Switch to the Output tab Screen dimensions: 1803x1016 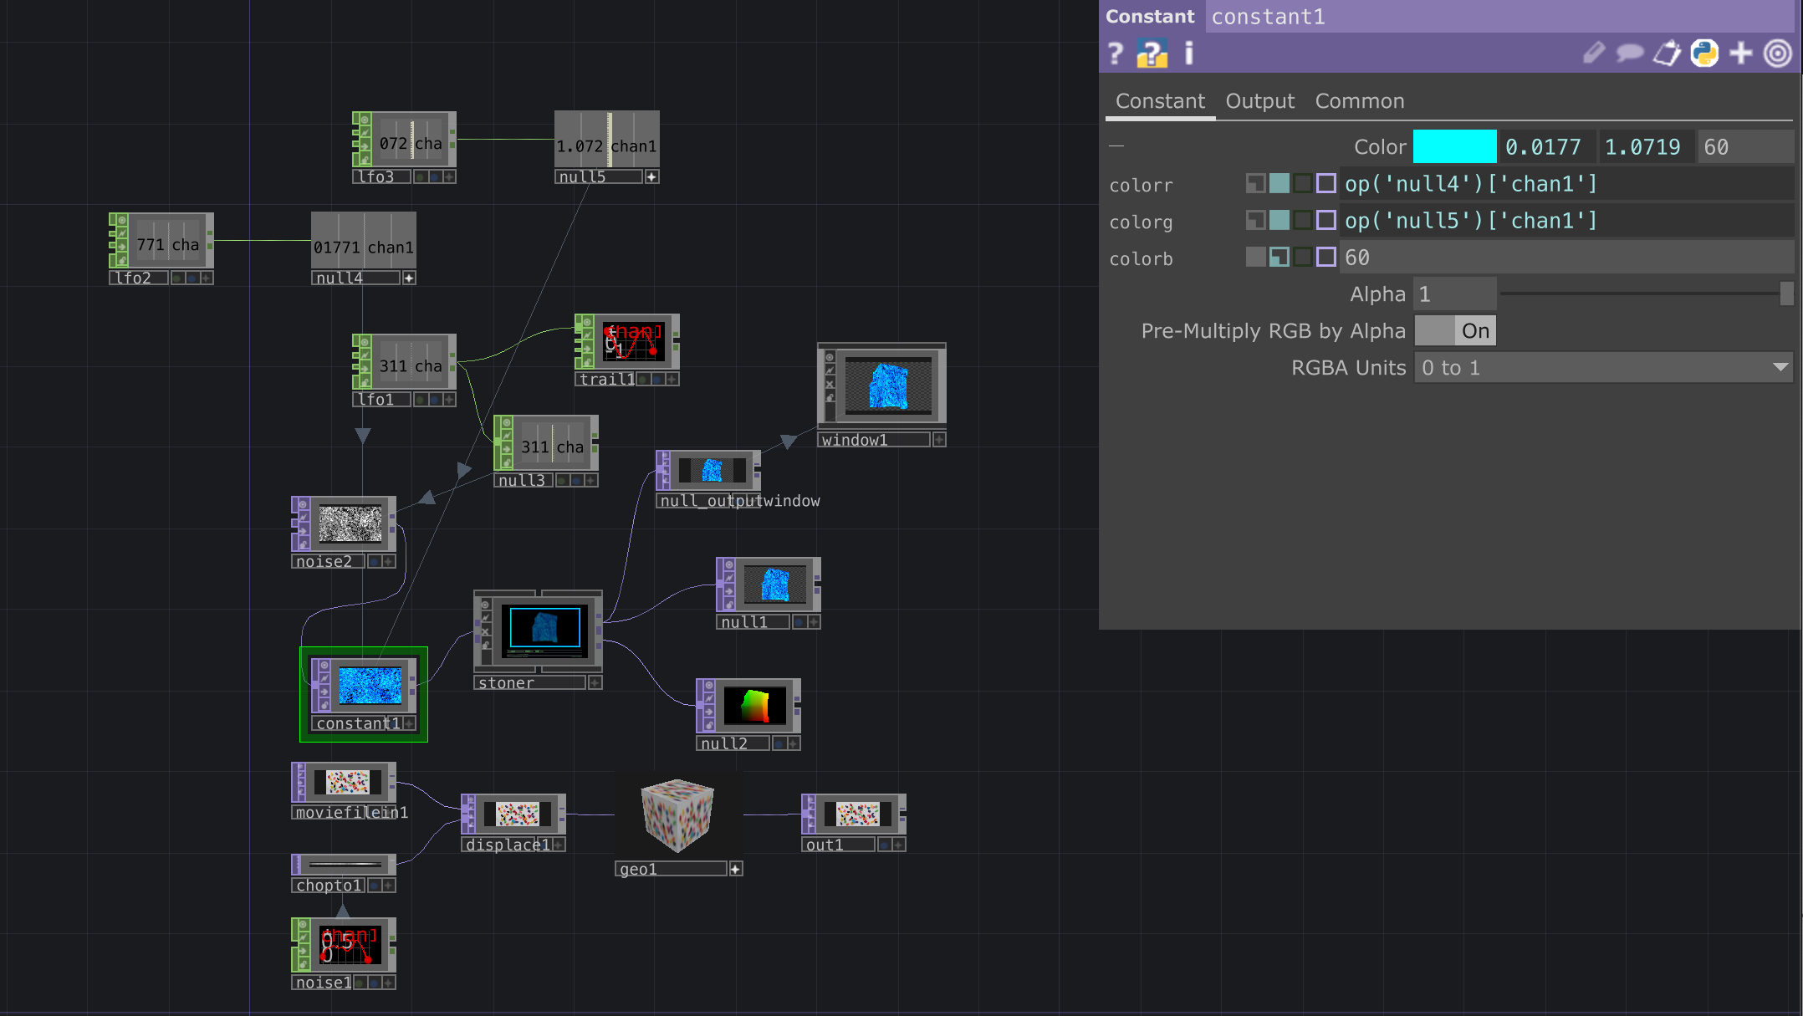click(1259, 101)
